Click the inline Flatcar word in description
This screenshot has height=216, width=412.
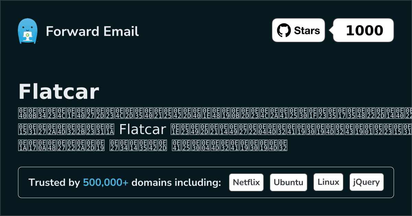click(142, 130)
